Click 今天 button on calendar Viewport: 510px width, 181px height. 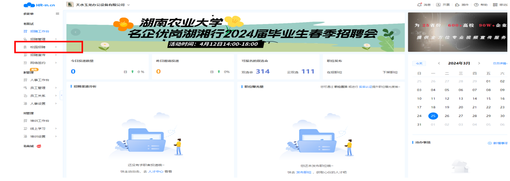[419, 63]
